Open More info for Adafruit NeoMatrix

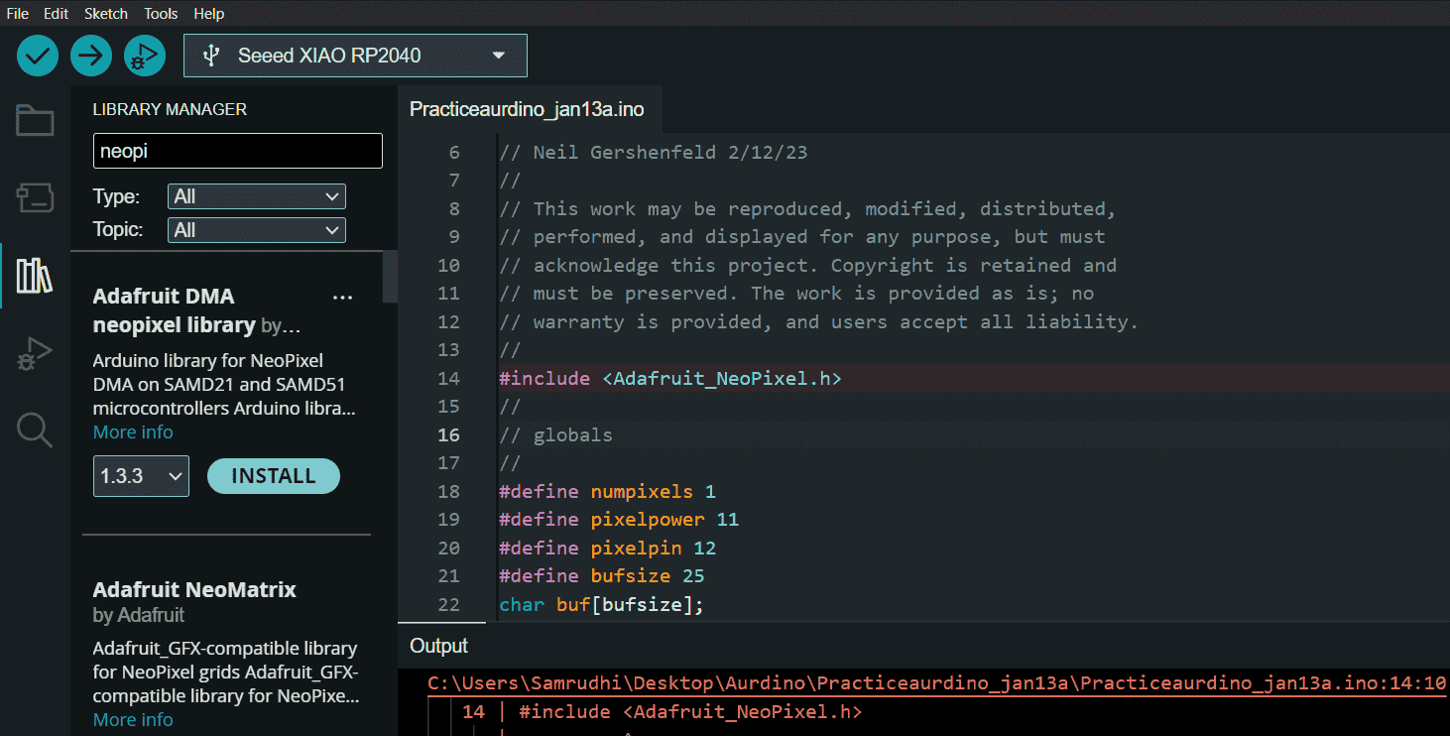[133, 720]
